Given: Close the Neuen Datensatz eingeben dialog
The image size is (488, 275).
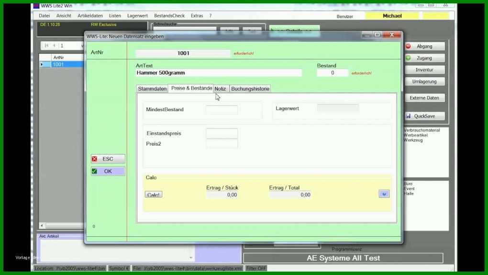Looking at the screenshot, I should 392,35.
